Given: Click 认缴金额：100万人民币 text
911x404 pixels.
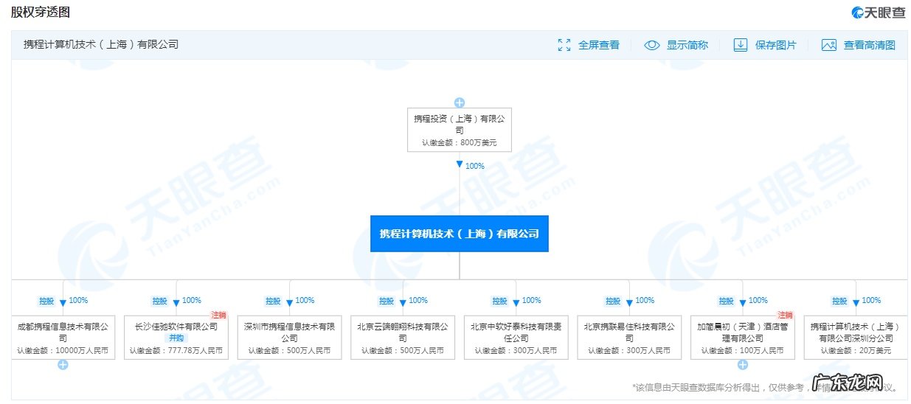Looking at the screenshot, I should tap(743, 351).
